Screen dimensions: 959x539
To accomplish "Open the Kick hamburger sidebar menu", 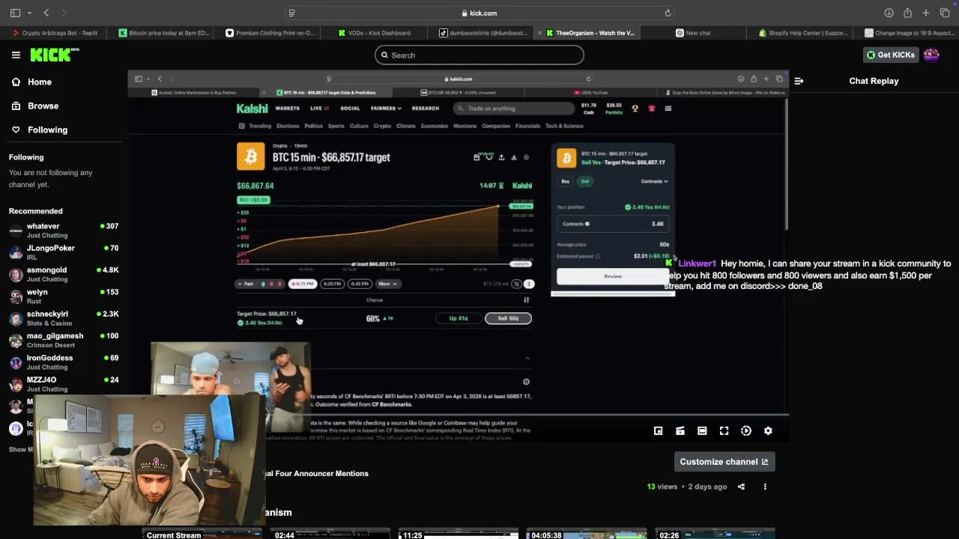I will (x=16, y=55).
